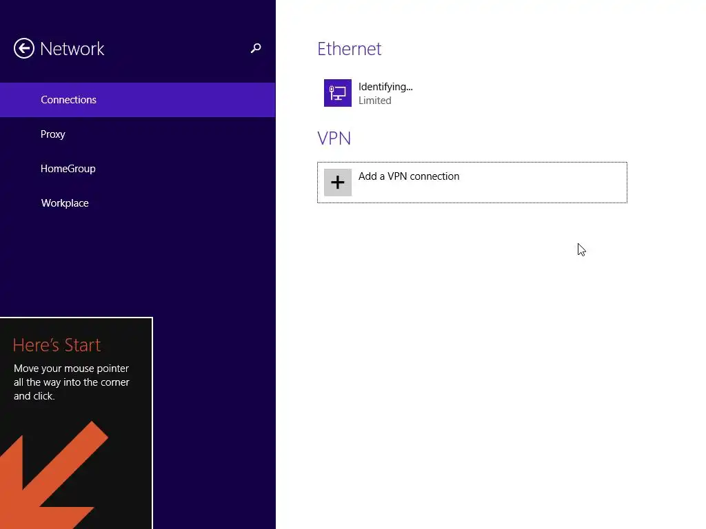The width and height of the screenshot is (706, 529).
Task: Click the Limited status text
Action: pyautogui.click(x=374, y=101)
